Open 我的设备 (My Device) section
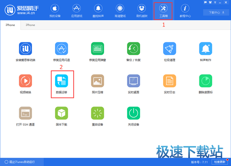 click(x=55, y=11)
